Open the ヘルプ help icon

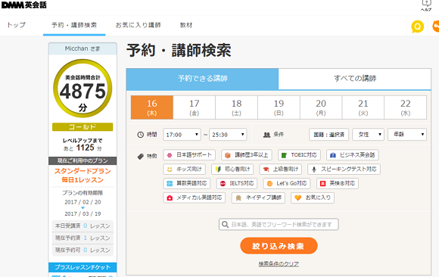pyautogui.click(x=426, y=5)
